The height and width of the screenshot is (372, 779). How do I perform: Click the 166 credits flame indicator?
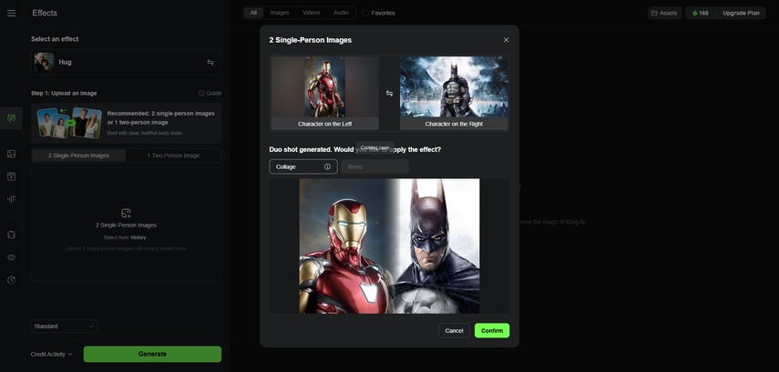point(701,13)
